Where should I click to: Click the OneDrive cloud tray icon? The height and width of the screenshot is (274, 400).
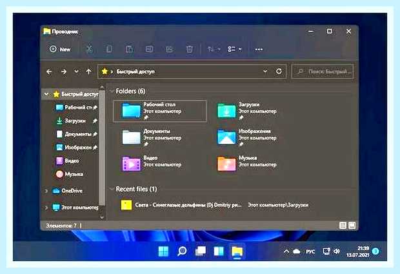click(x=296, y=251)
